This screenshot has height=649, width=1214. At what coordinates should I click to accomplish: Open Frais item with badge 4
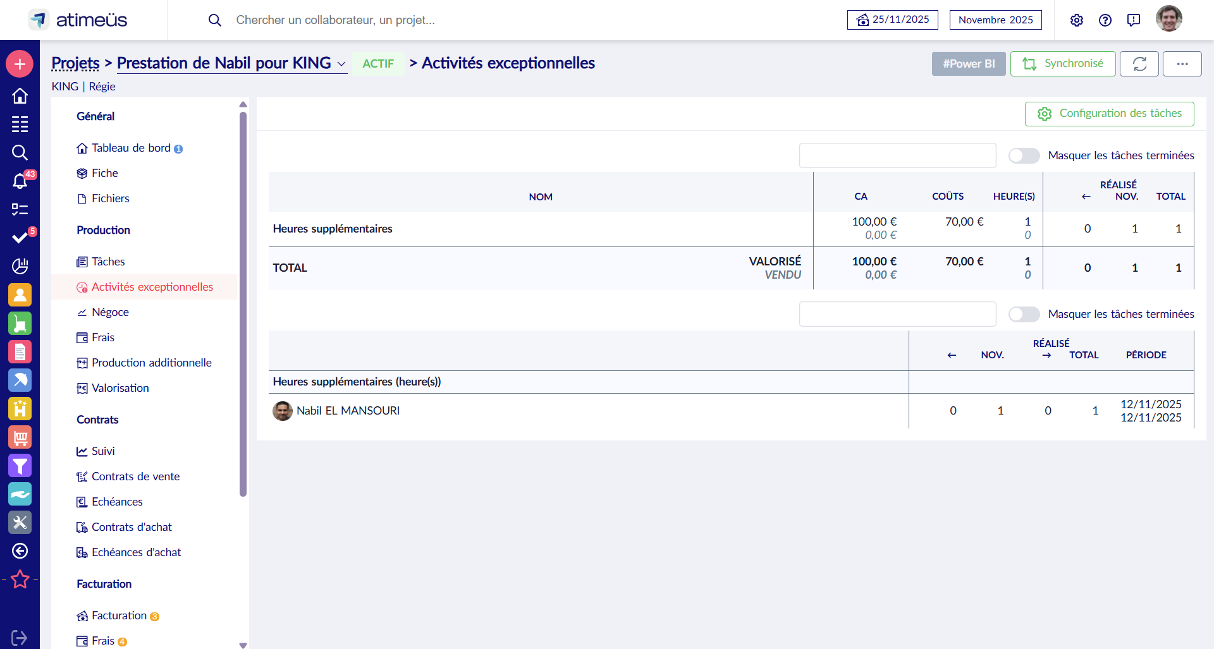pos(102,641)
